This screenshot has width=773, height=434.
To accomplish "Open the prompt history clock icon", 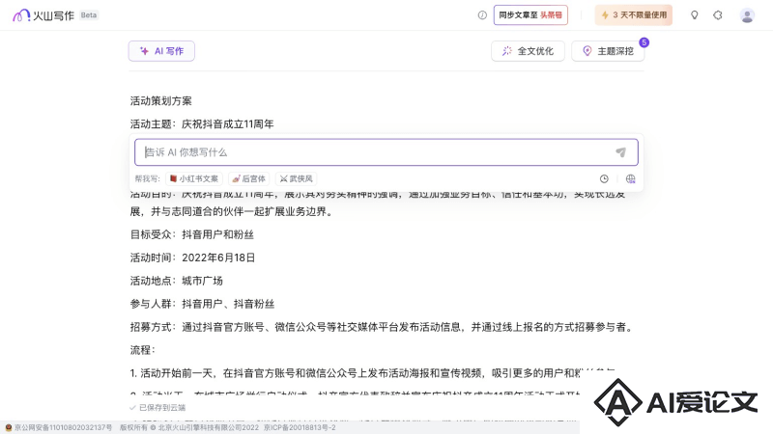I will 604,179.
